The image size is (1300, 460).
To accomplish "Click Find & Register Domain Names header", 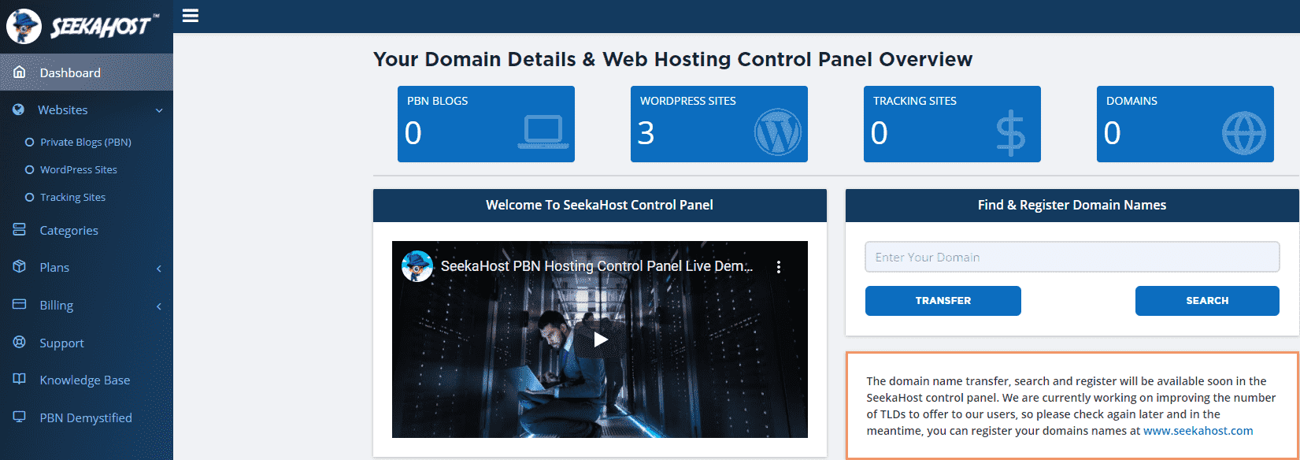I will (x=1072, y=205).
